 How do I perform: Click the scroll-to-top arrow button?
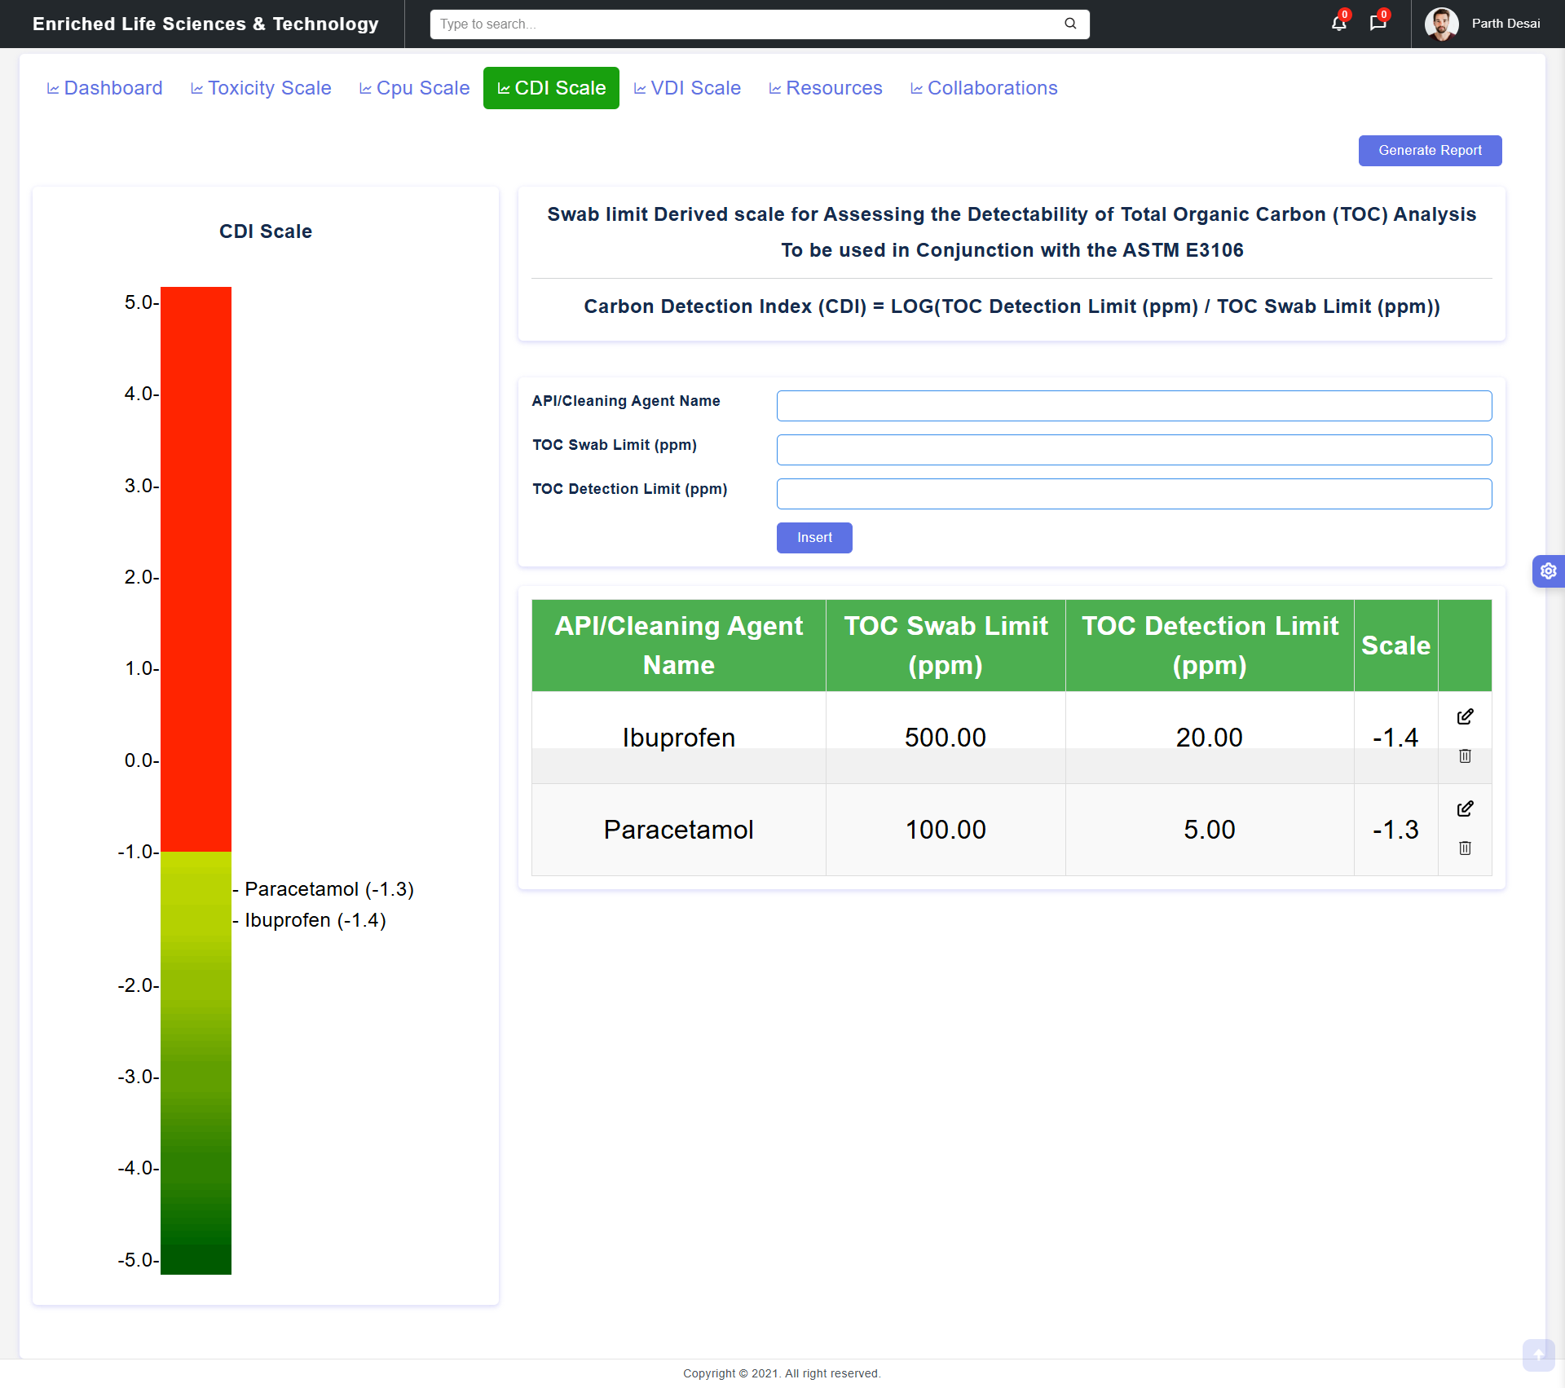1538,1355
